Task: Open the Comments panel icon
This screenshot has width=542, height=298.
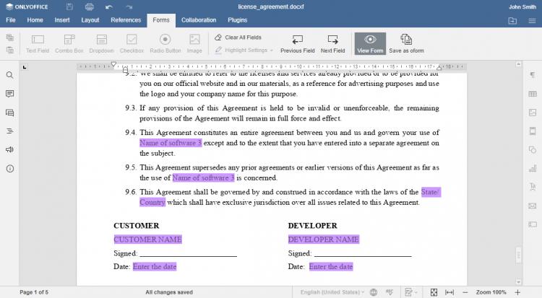Action: tap(9, 94)
